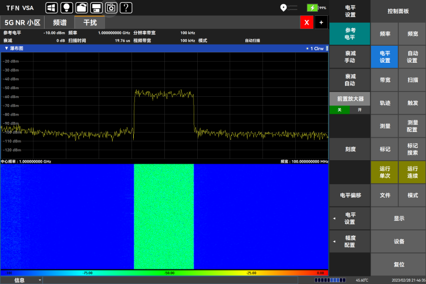Switch to the 5G NR 小区 tab
426x284 pixels.
(x=22, y=22)
